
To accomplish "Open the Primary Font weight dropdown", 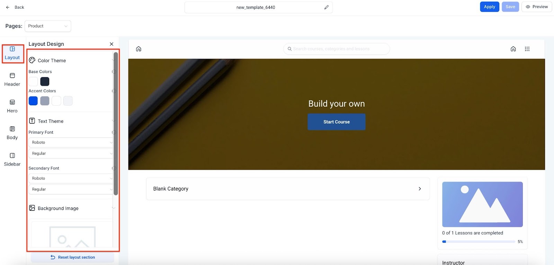I will [71, 153].
